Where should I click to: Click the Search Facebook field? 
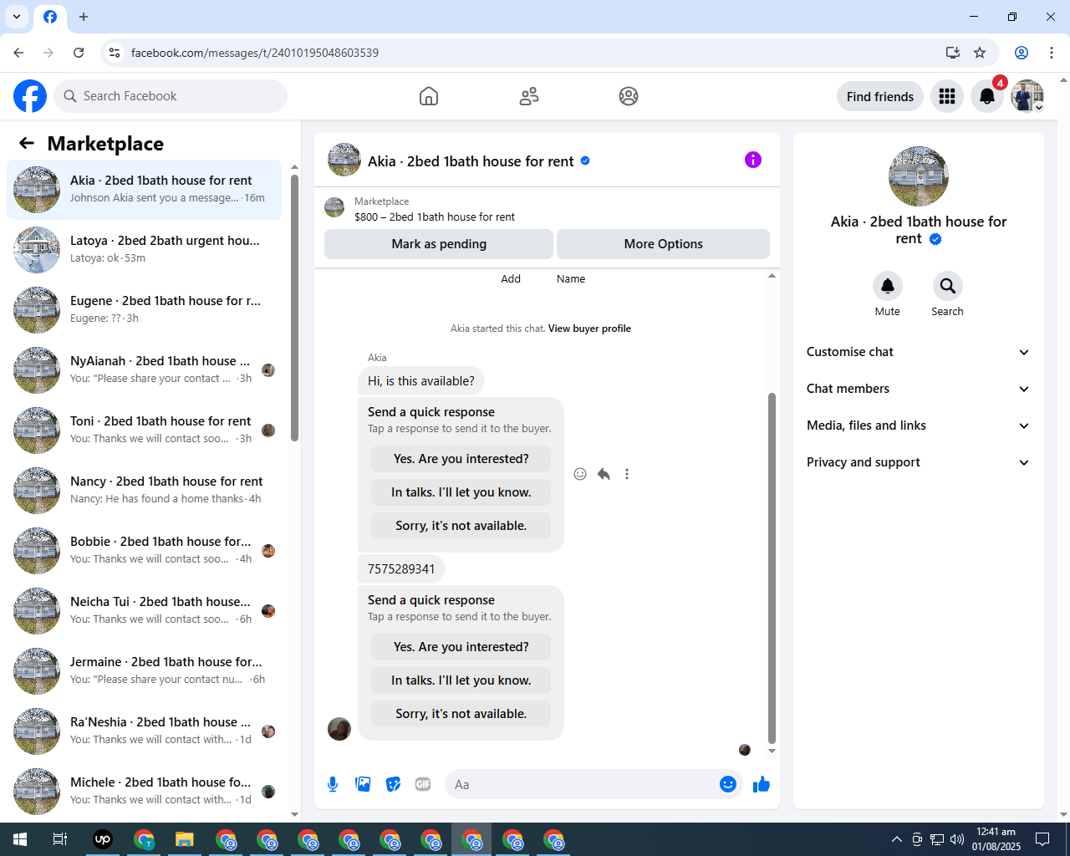coord(171,96)
